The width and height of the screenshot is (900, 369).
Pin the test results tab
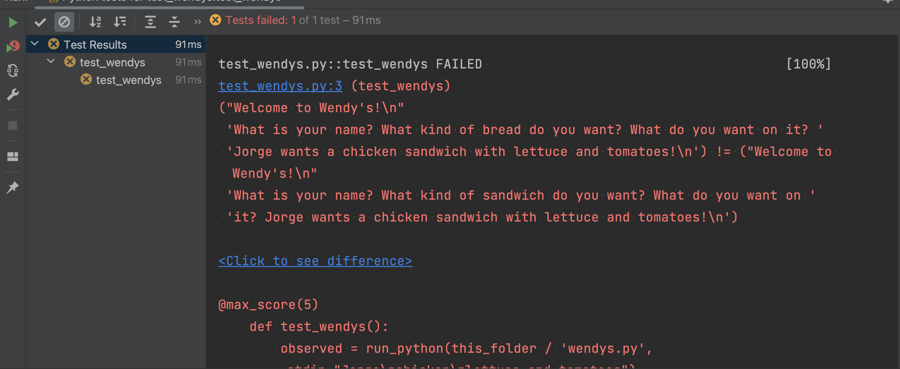13,187
